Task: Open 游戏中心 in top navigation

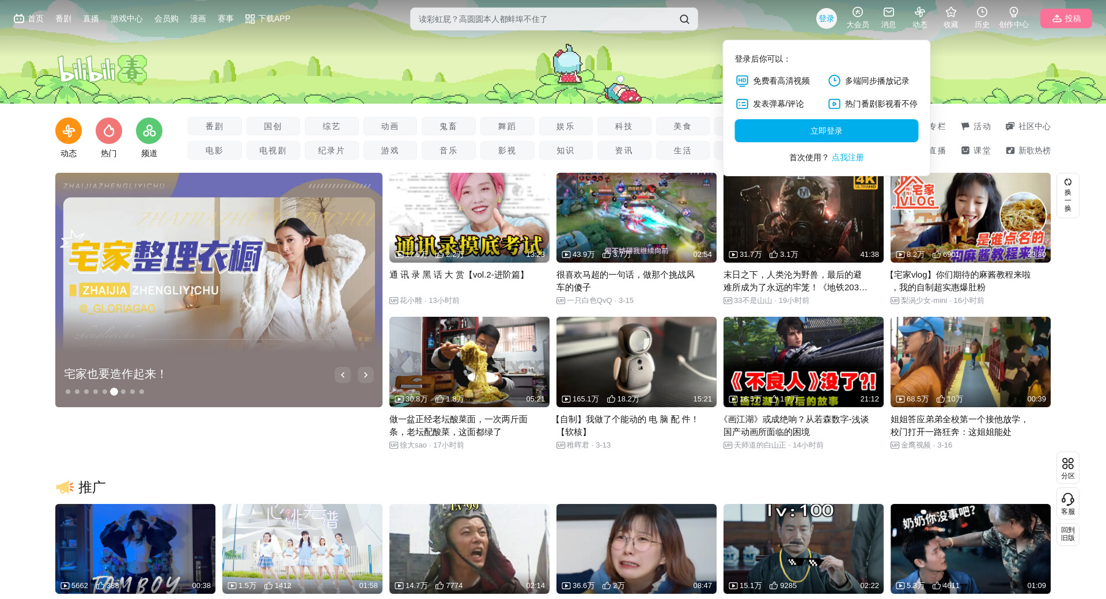Action: tap(127, 18)
